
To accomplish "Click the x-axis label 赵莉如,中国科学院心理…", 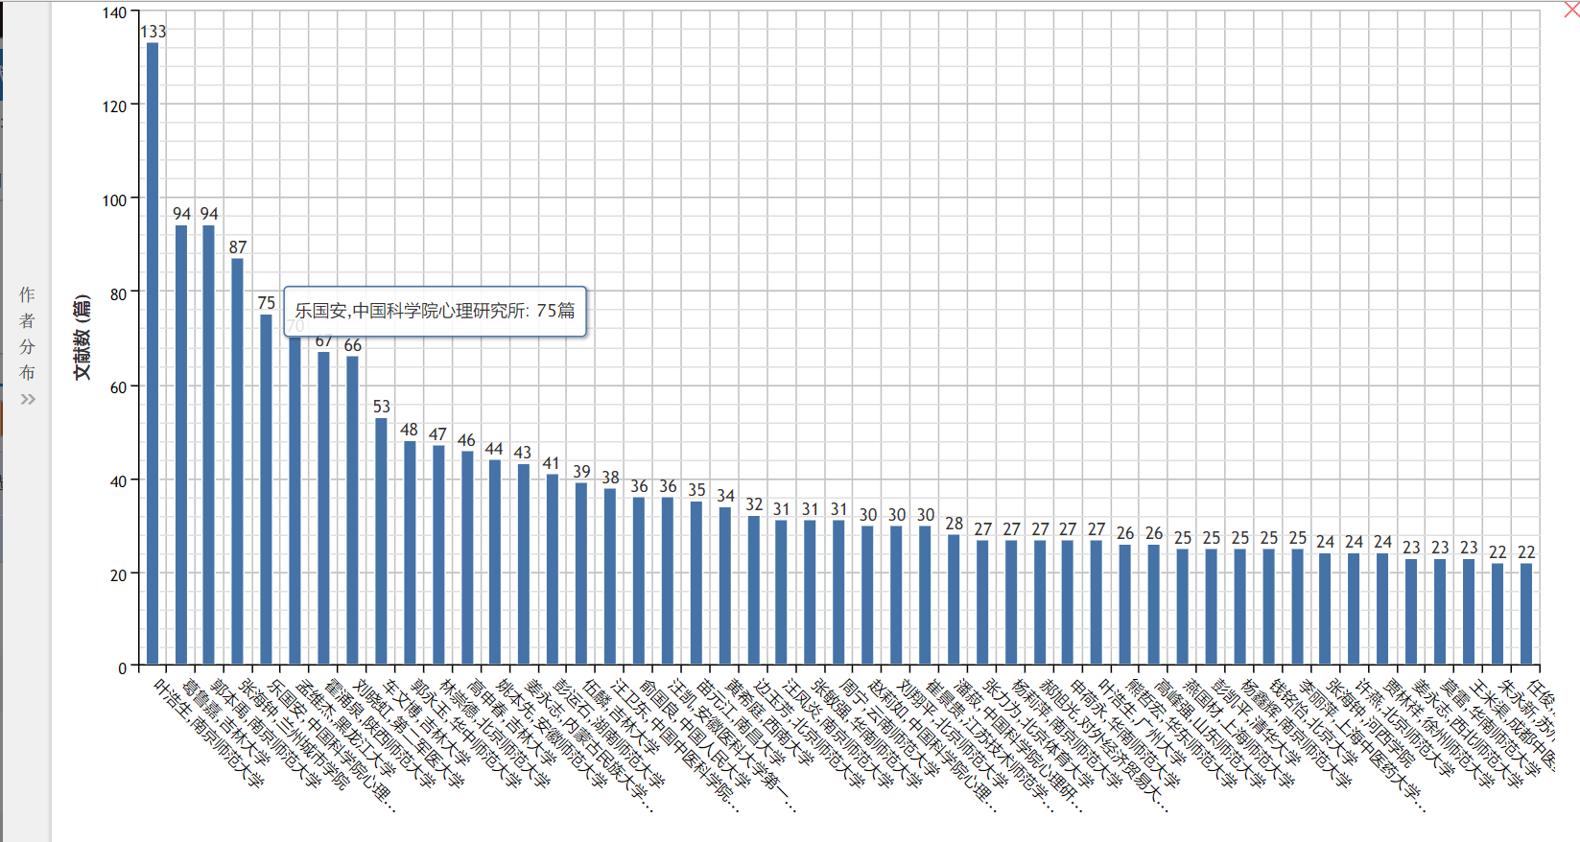I will pos(931,745).
